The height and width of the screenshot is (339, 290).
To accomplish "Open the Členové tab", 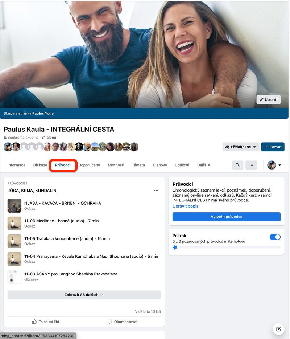I will tap(160, 165).
